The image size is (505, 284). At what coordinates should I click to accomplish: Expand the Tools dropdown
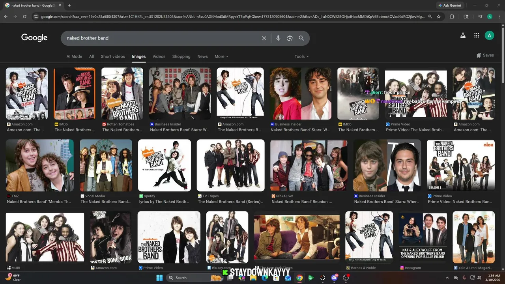[302, 56]
